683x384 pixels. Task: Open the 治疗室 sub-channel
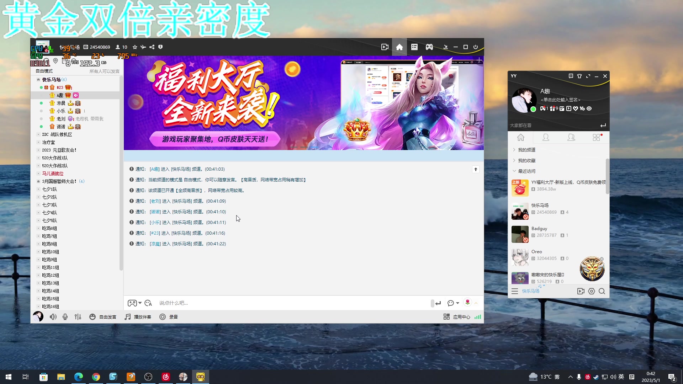48,142
